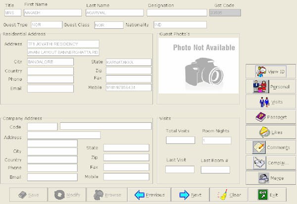Focus the empty Designation field

coord(177,13)
